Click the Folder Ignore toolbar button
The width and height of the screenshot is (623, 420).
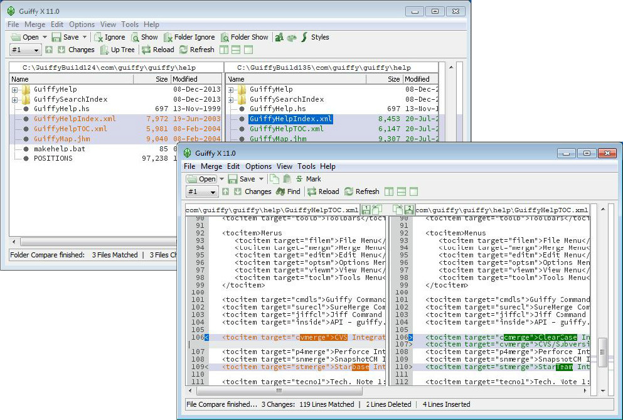tap(189, 37)
